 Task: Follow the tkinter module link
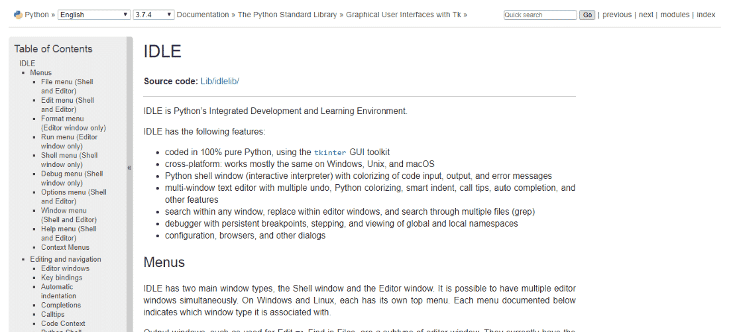(x=330, y=152)
